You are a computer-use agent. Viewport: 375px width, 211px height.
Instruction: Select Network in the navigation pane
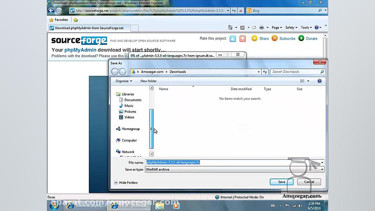coord(125,152)
